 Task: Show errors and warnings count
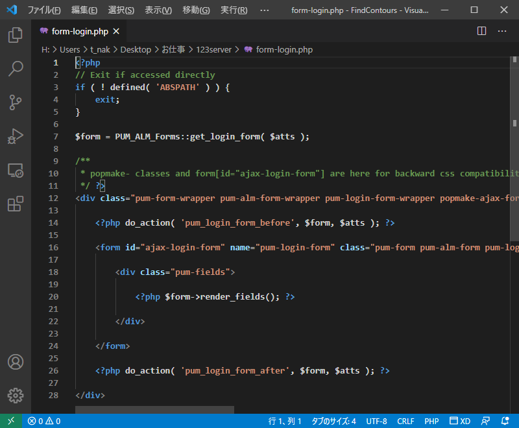44,421
